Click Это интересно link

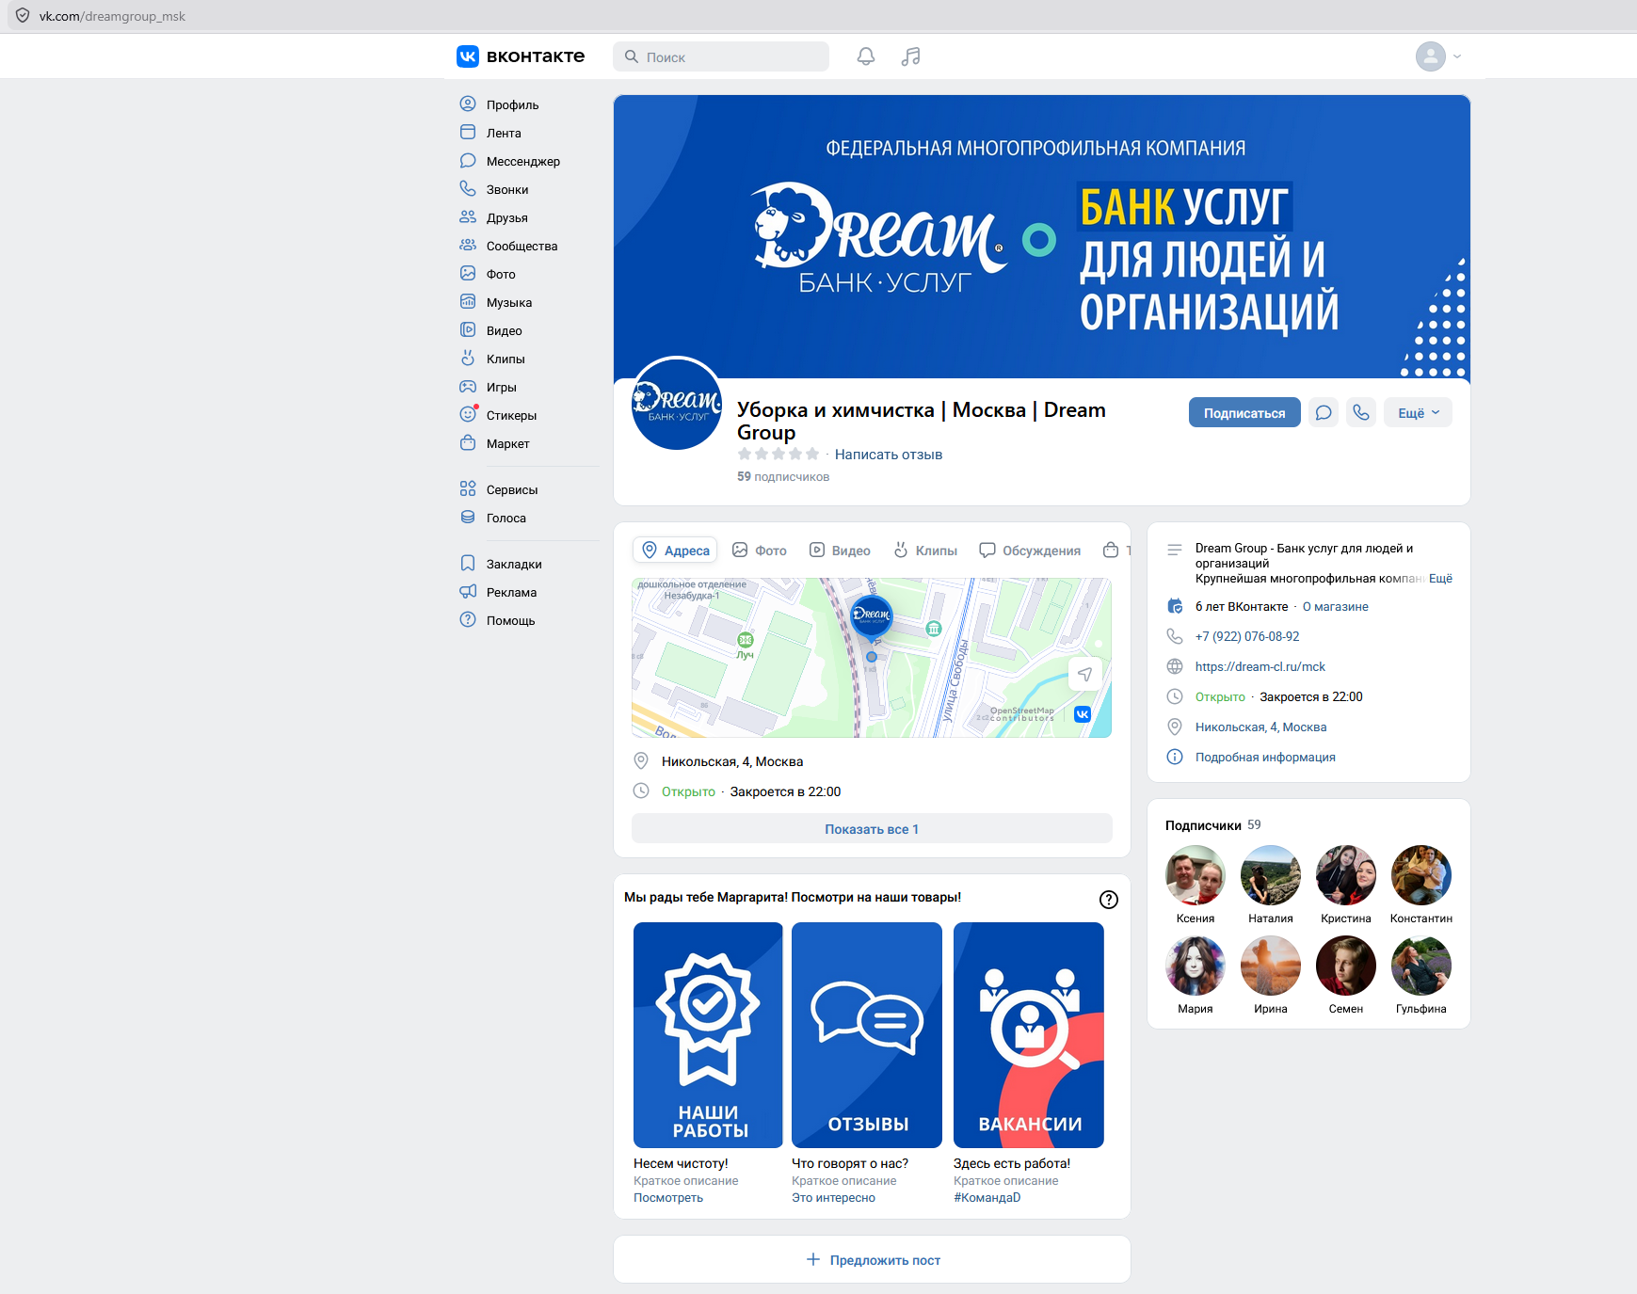pos(833,1197)
